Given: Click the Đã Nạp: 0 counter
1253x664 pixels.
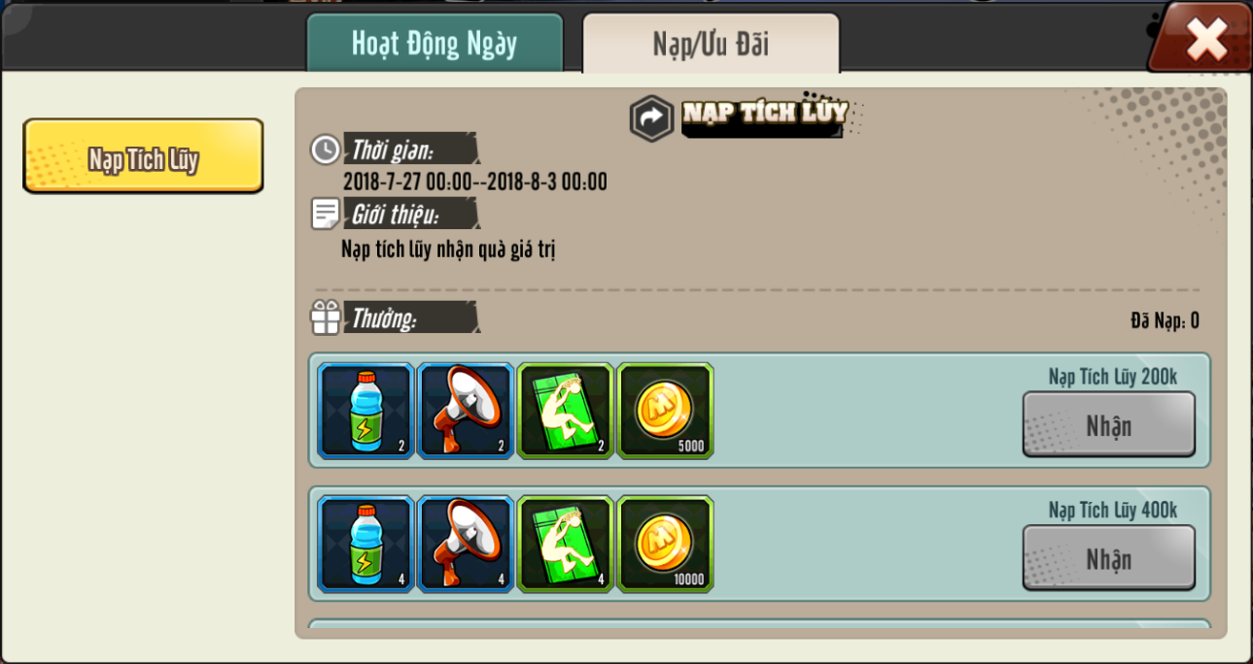Looking at the screenshot, I should tap(1165, 320).
